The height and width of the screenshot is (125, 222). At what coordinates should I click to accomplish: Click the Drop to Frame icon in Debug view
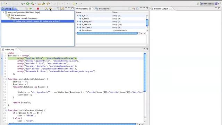click(58, 9)
